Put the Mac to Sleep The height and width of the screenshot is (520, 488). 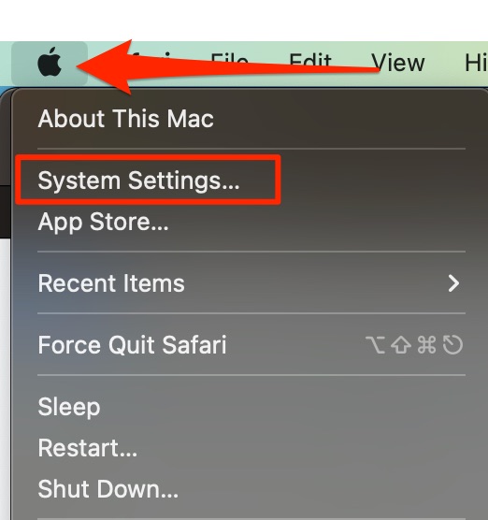pyautogui.click(x=69, y=407)
